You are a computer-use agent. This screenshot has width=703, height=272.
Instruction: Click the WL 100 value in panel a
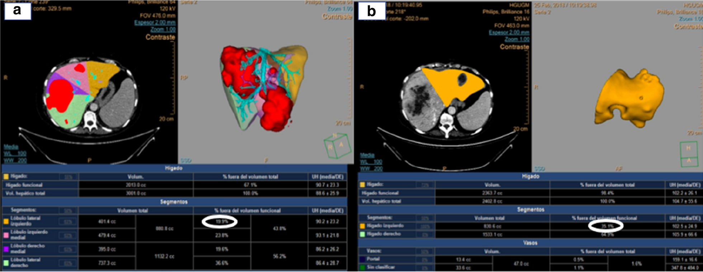[15, 154]
